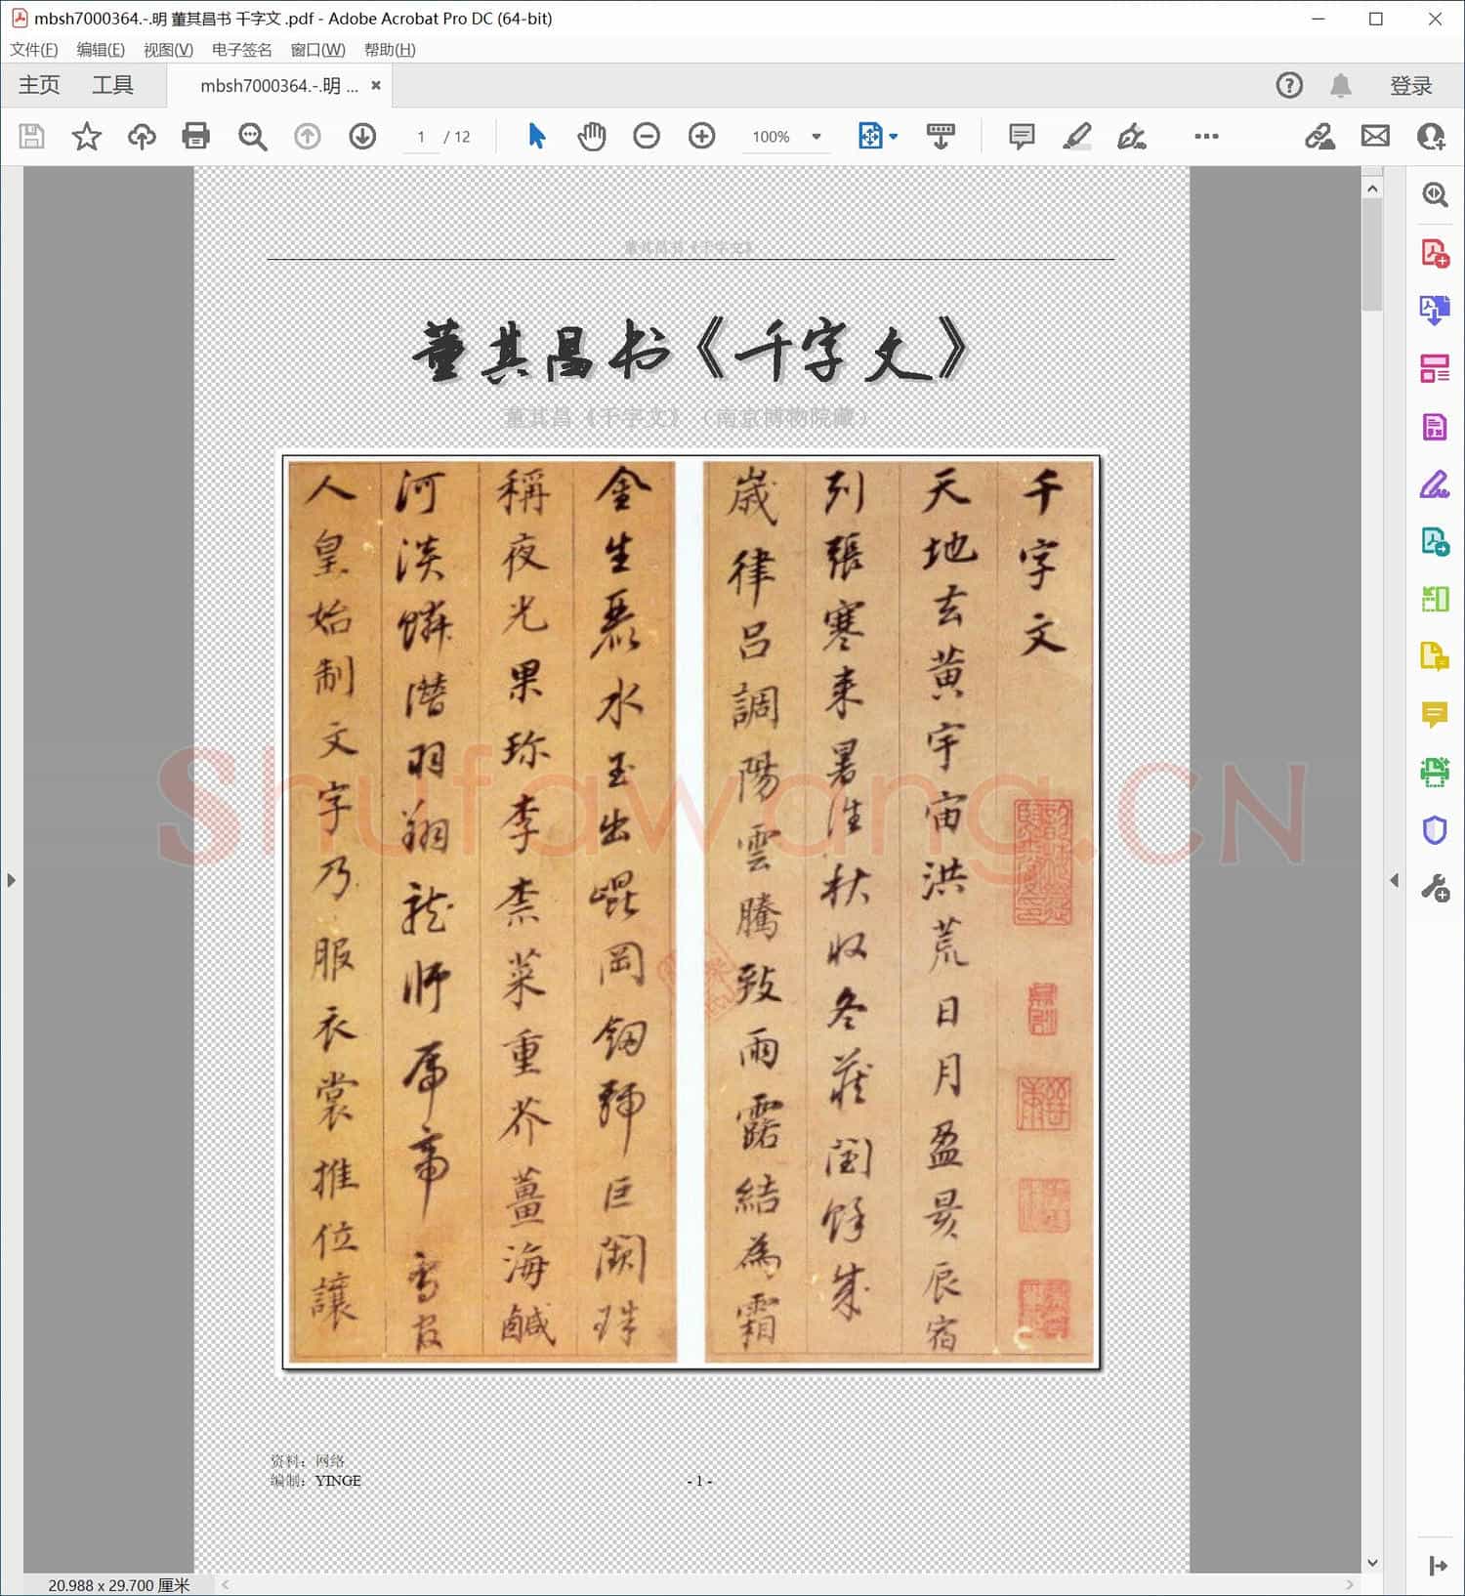
Task: Expand the zoom level dropdown arrow
Action: pyautogui.click(x=816, y=137)
